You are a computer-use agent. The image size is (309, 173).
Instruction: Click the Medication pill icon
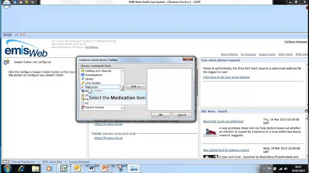[x=83, y=87]
